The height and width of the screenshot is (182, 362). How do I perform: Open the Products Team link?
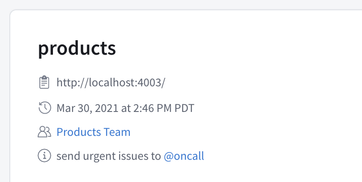click(x=93, y=132)
